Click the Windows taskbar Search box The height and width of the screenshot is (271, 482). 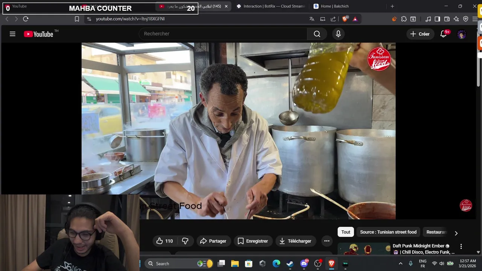tap(179, 263)
